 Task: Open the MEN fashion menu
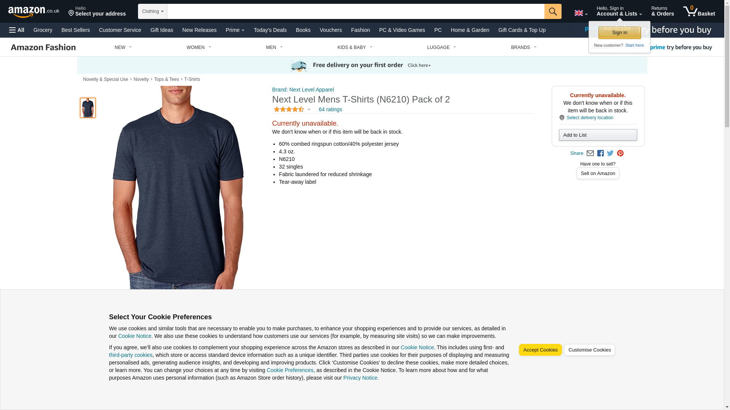point(274,47)
